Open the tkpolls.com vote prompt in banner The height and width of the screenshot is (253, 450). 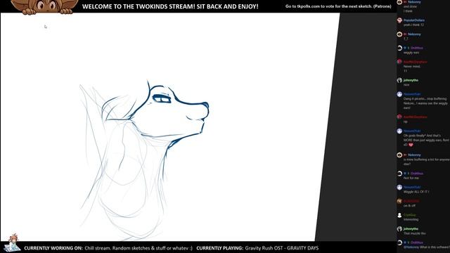(338, 6)
